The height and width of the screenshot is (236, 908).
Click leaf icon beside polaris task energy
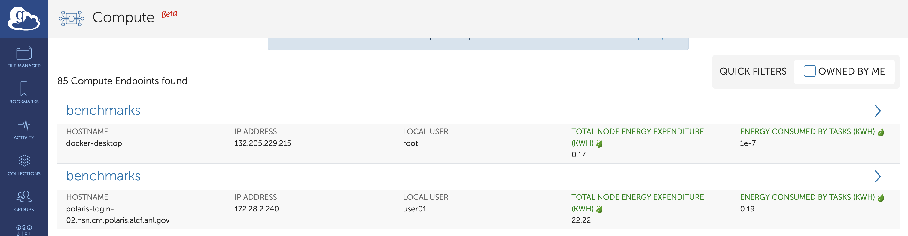[881, 198]
